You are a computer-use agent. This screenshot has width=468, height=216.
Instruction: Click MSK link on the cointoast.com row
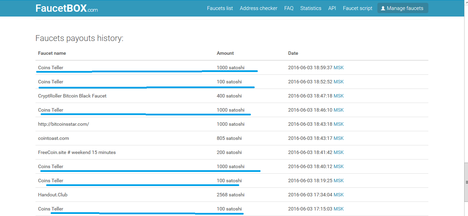338,138
